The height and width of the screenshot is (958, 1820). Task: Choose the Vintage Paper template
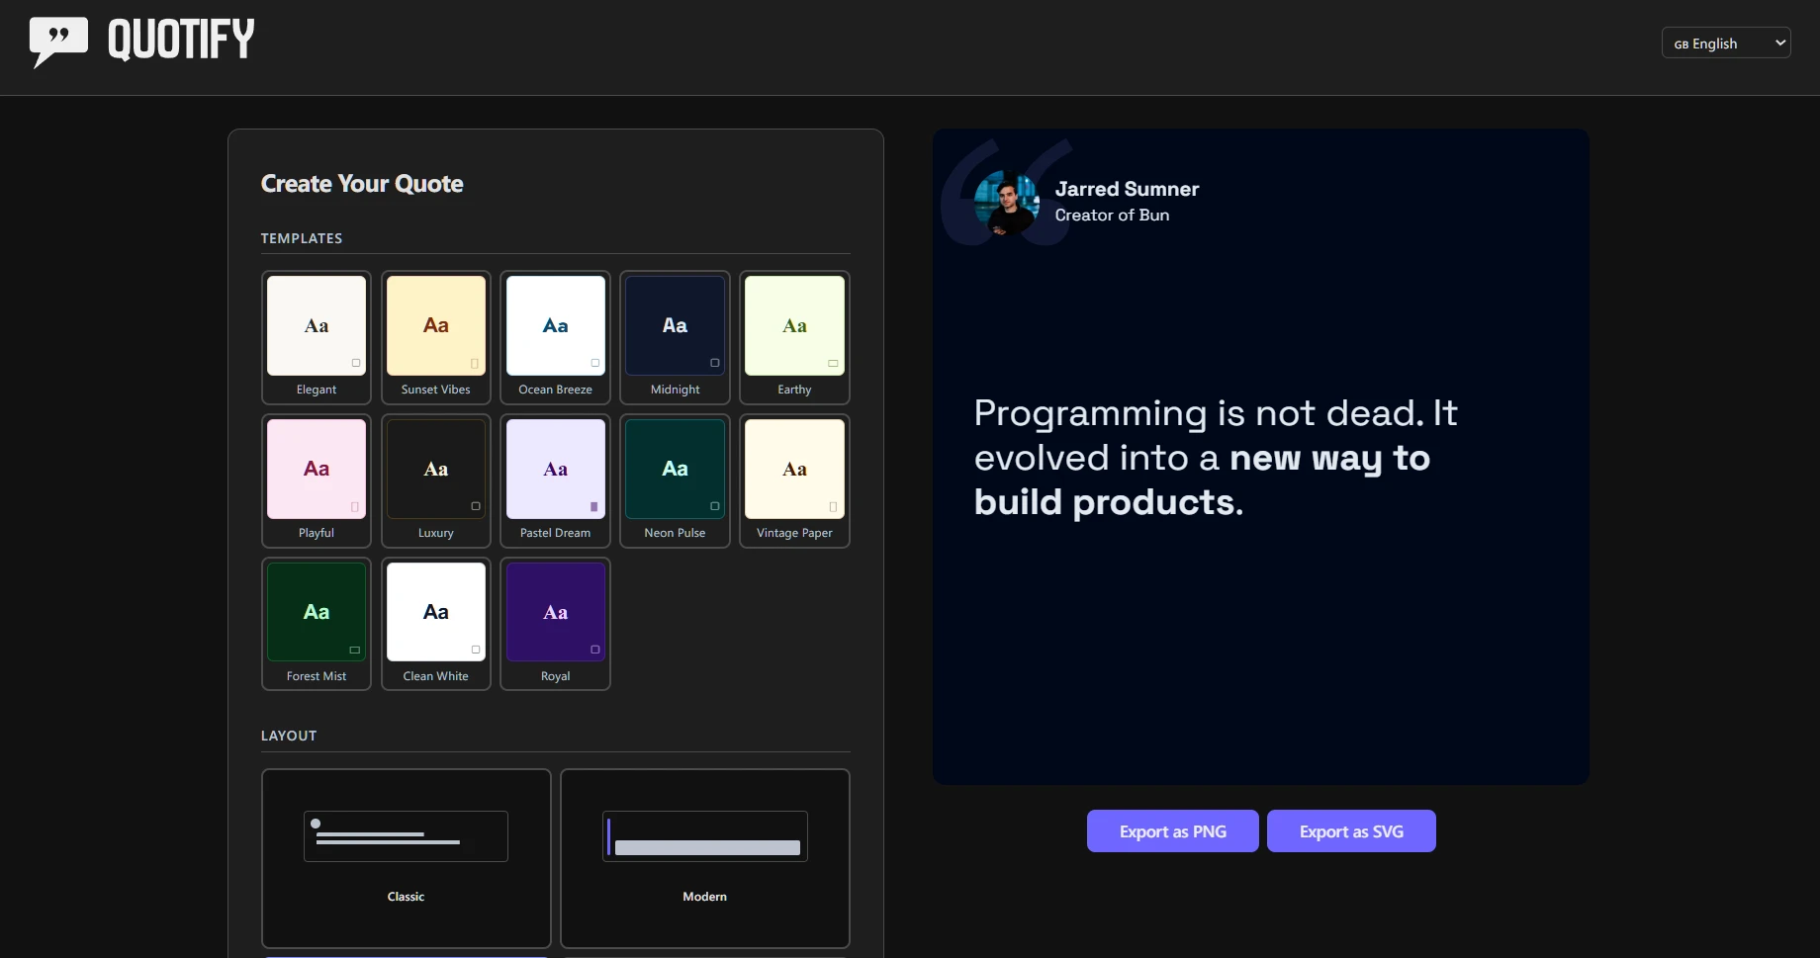pos(795,480)
